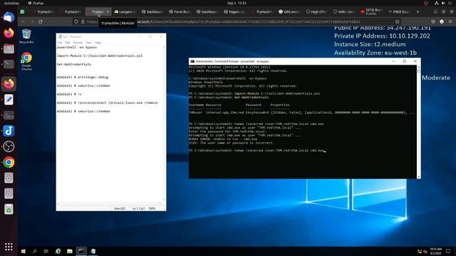
Task: Select the highlighted active Firefox dock icon
Action: (x=9, y=84)
